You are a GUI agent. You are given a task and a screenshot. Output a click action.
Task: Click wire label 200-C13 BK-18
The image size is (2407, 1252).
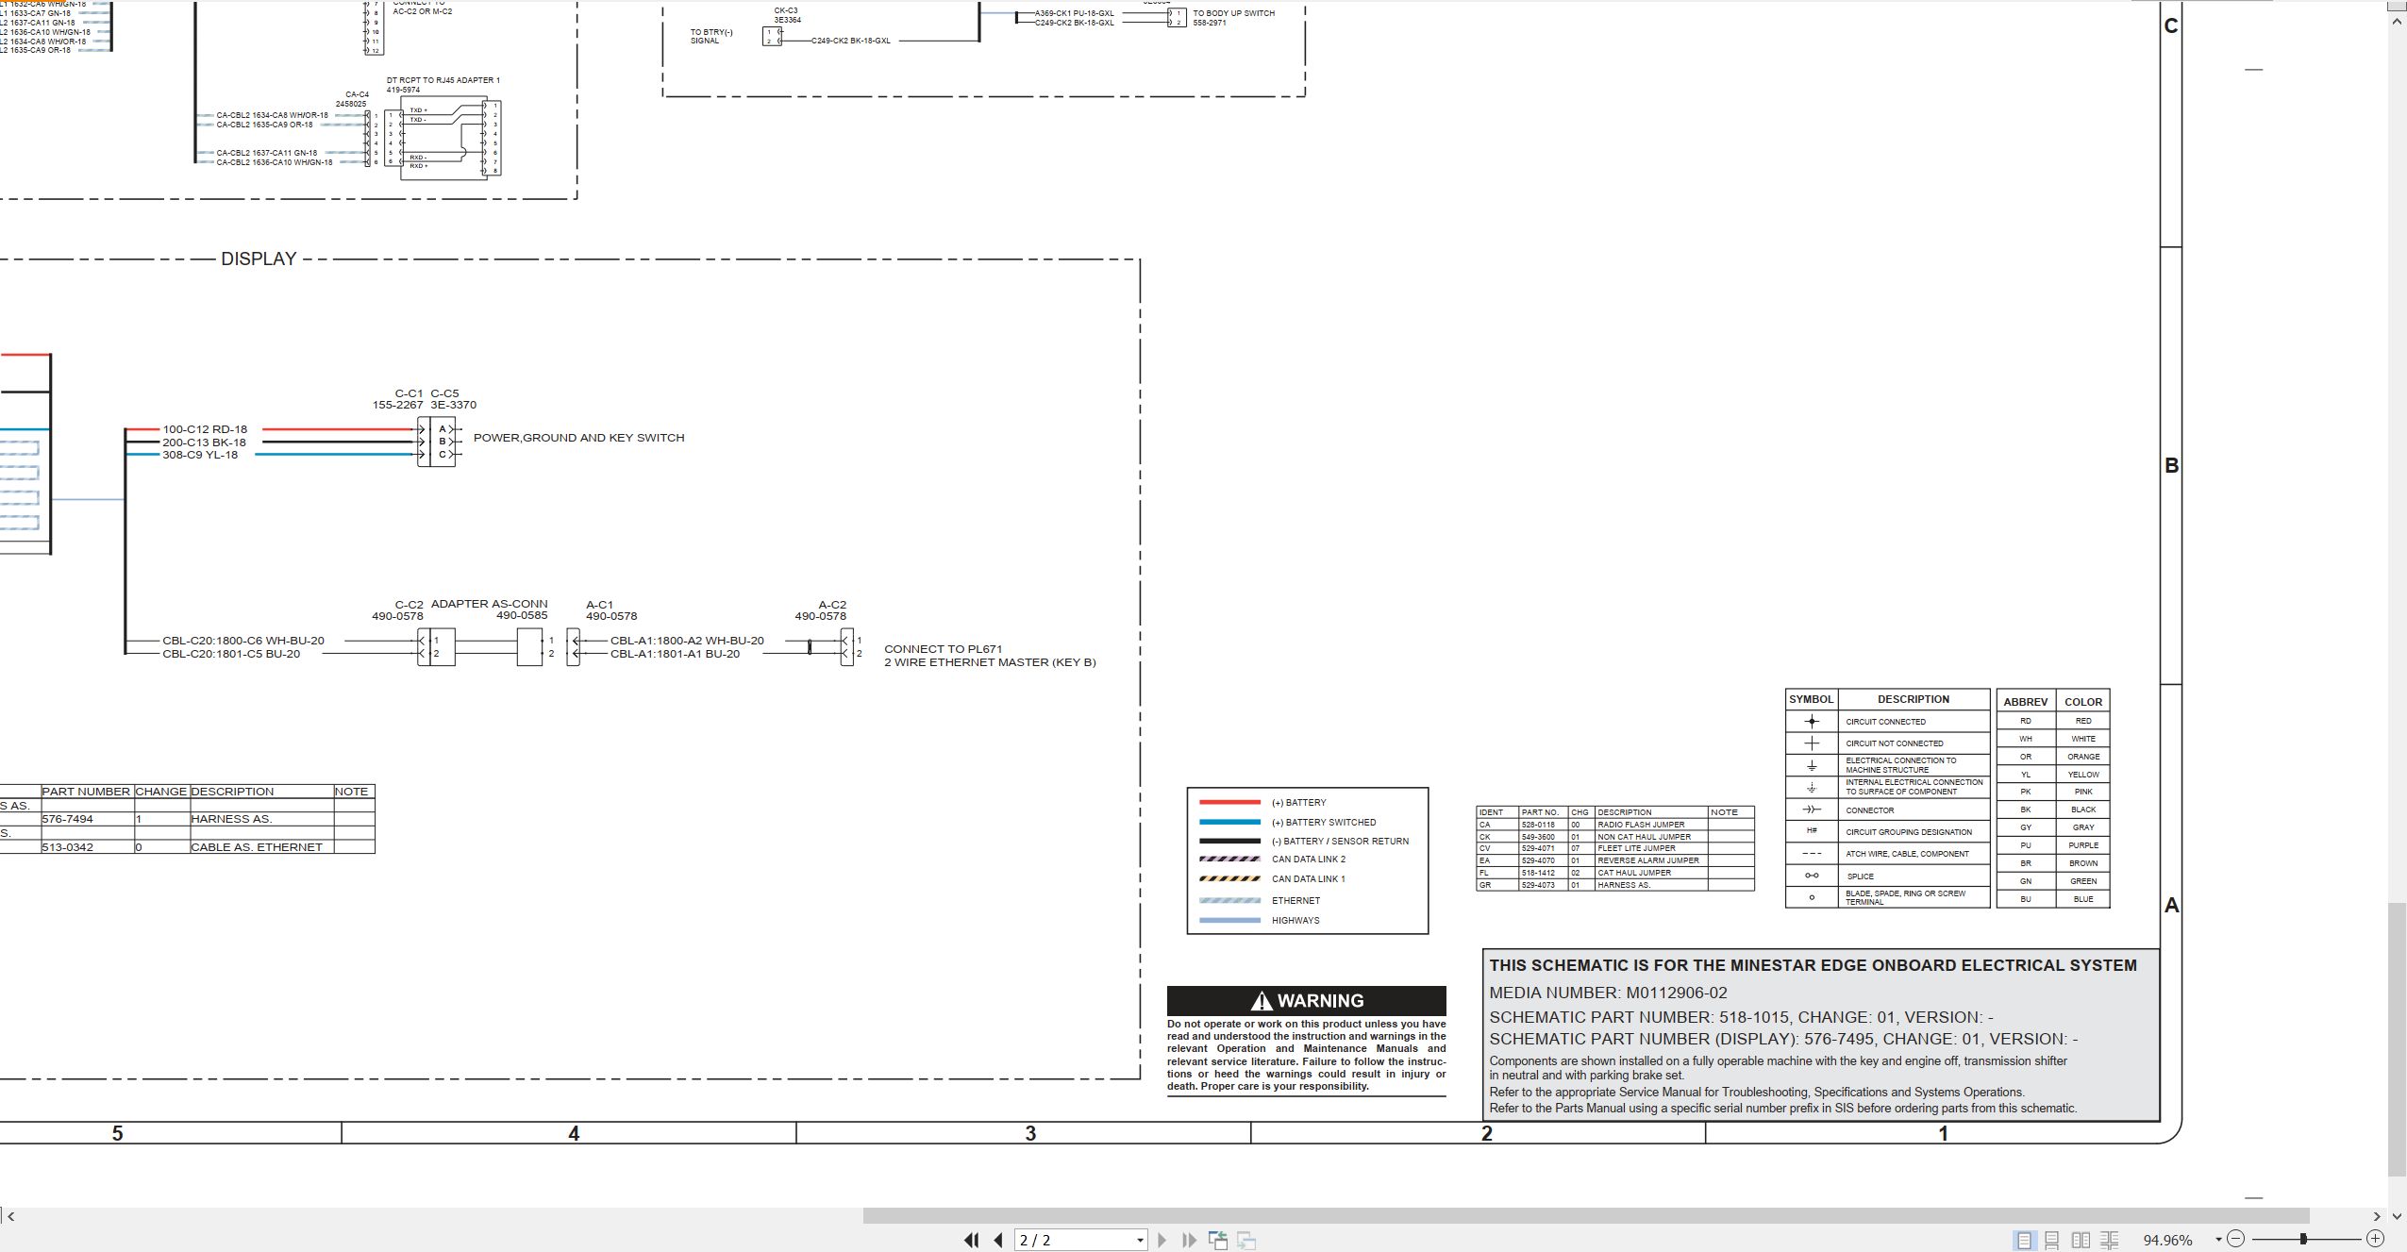point(204,442)
